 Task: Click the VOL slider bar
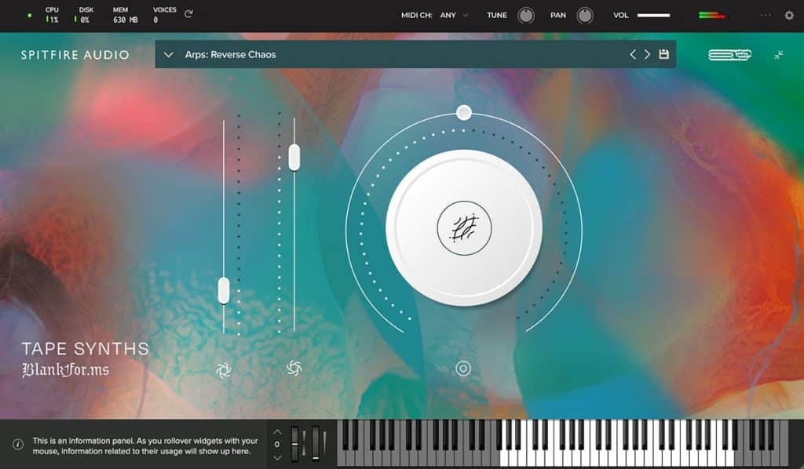point(653,15)
